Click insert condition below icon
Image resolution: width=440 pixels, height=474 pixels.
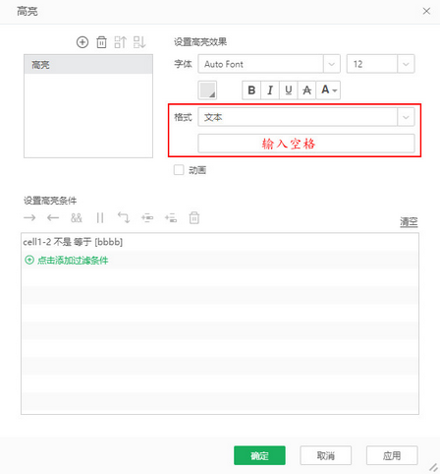point(171,217)
